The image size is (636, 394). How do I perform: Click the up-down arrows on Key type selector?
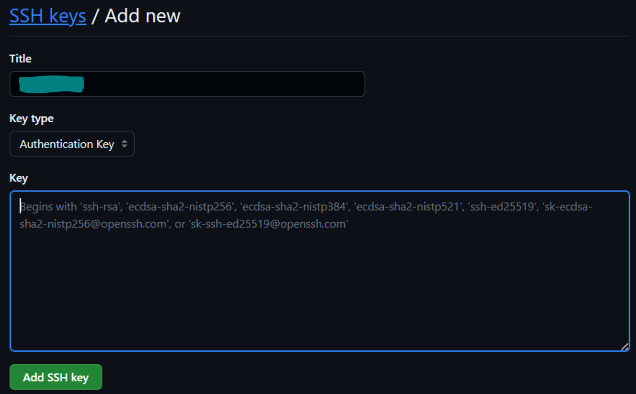(125, 144)
